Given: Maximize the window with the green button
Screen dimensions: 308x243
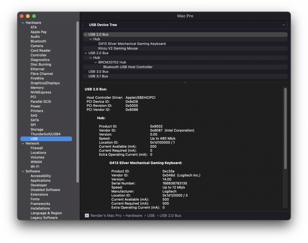Looking at the screenshot, I should click(x=34, y=16).
